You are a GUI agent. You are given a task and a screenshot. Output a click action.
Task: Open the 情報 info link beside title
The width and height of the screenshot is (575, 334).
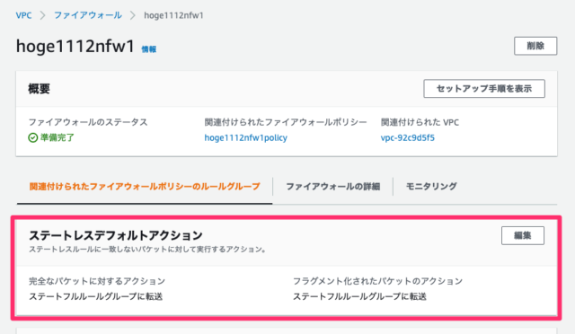[149, 49]
